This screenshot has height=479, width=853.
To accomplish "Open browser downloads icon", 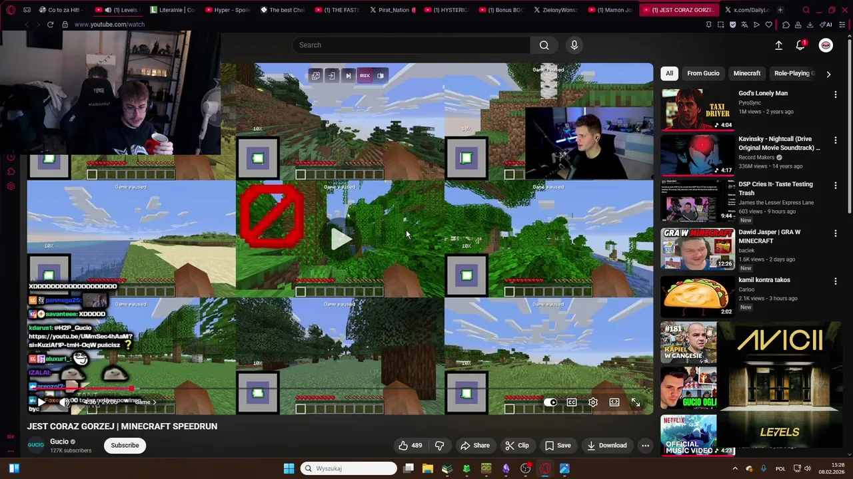I will coord(810,25).
